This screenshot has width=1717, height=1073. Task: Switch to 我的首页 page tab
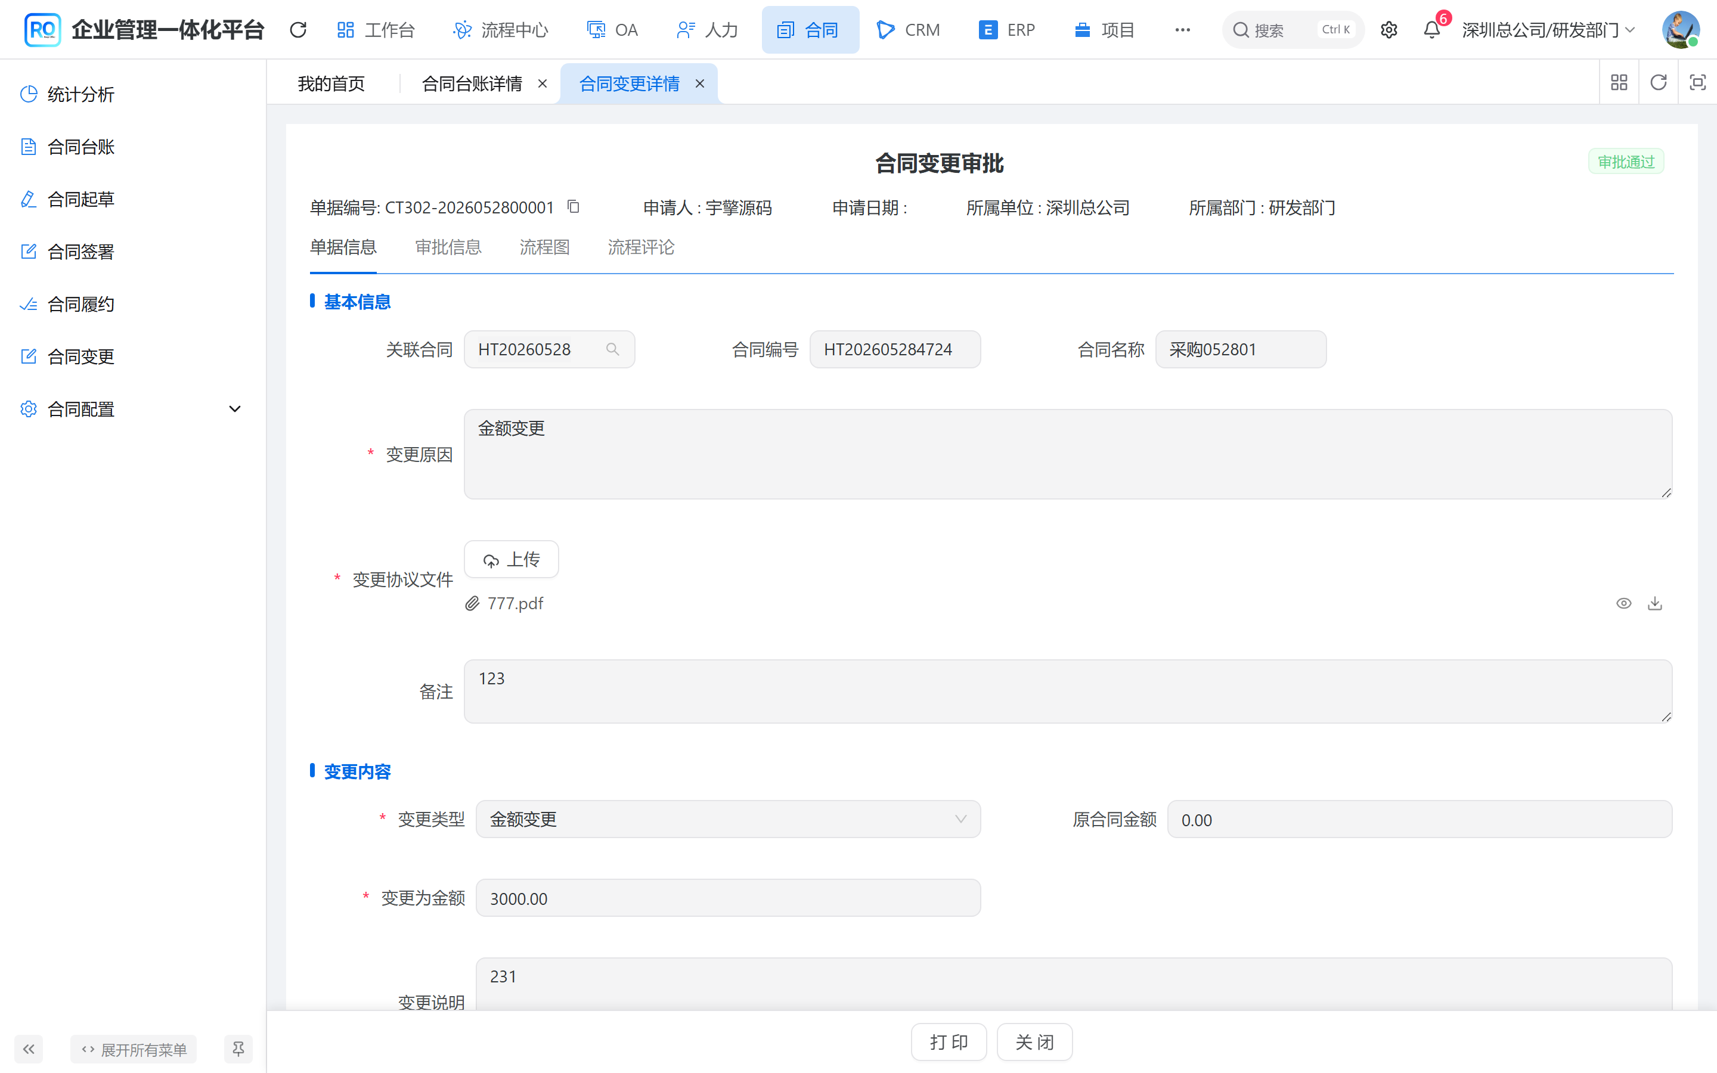pos(331,83)
